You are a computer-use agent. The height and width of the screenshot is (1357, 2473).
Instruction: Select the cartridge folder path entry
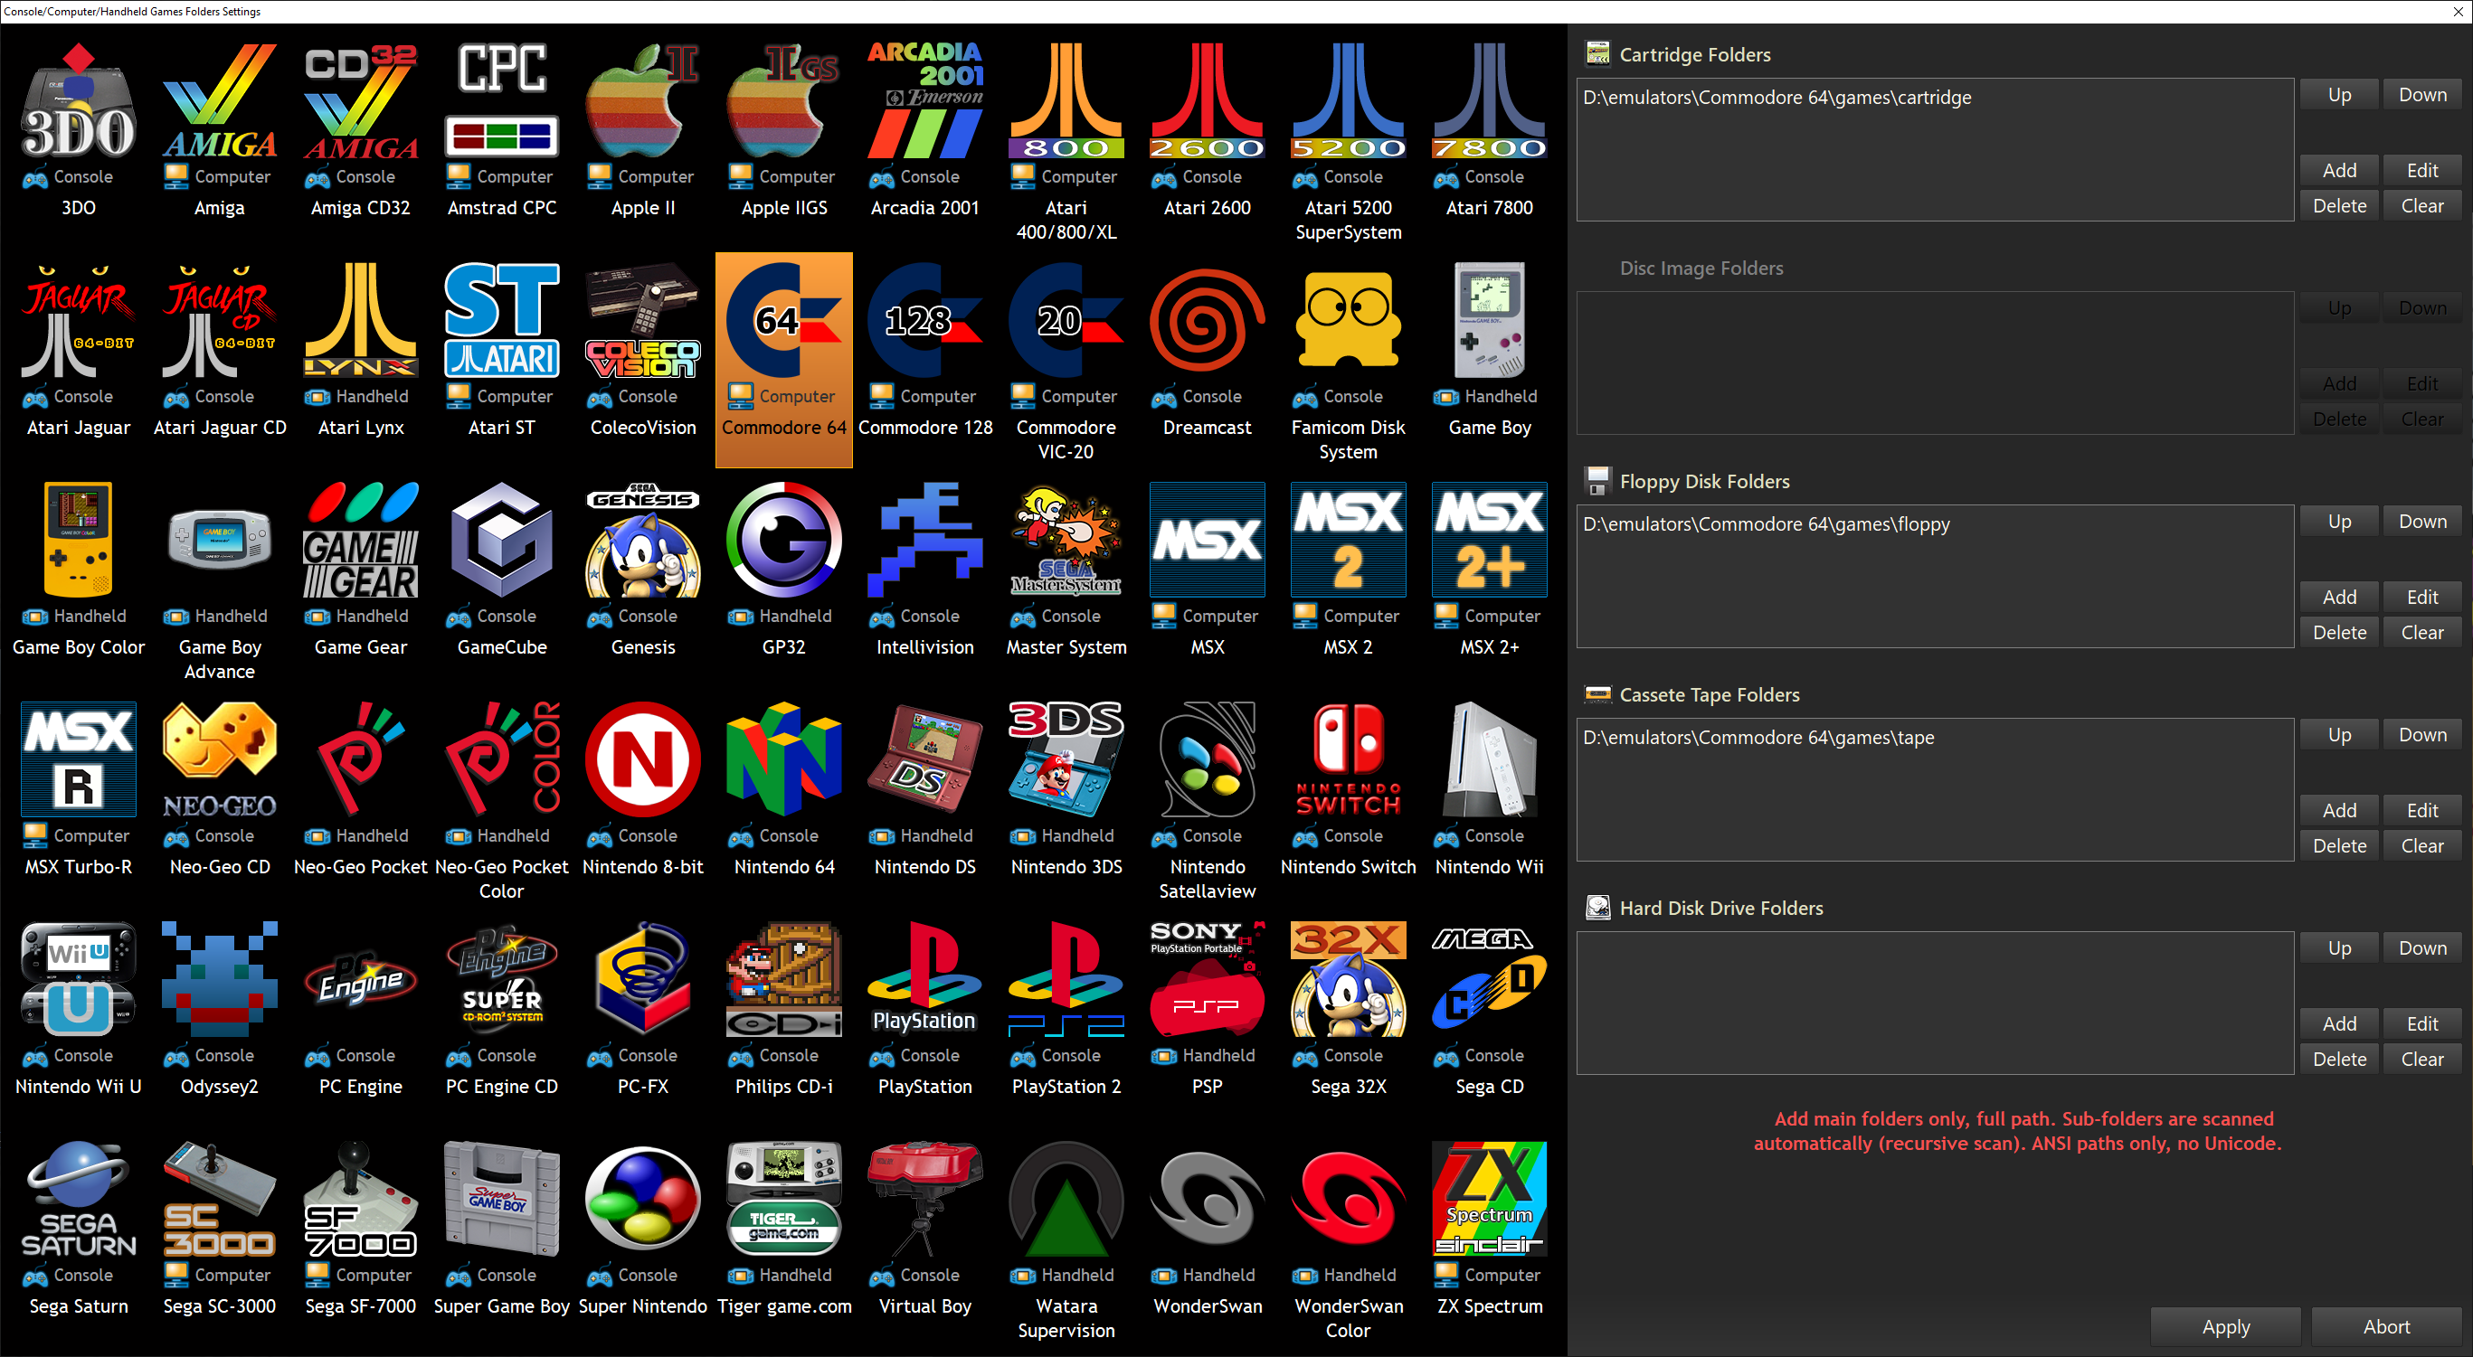1776,98
